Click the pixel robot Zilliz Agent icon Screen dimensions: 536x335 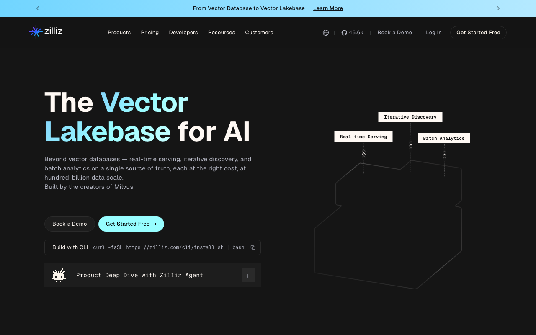pos(59,275)
